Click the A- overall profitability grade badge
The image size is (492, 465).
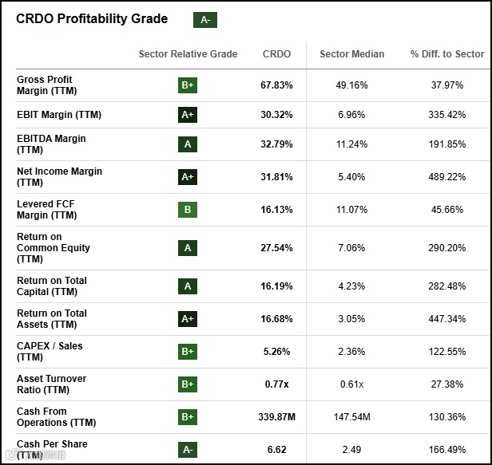pos(205,20)
